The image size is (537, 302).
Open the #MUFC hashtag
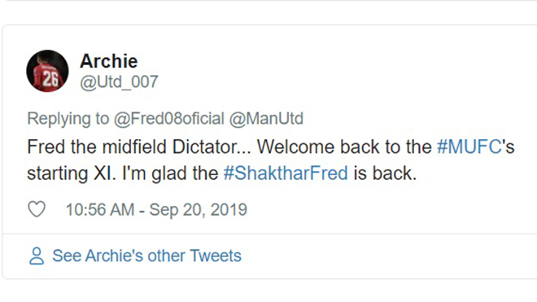click(469, 147)
